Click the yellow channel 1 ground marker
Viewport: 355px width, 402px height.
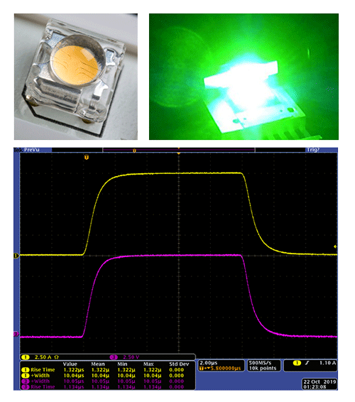(16, 256)
